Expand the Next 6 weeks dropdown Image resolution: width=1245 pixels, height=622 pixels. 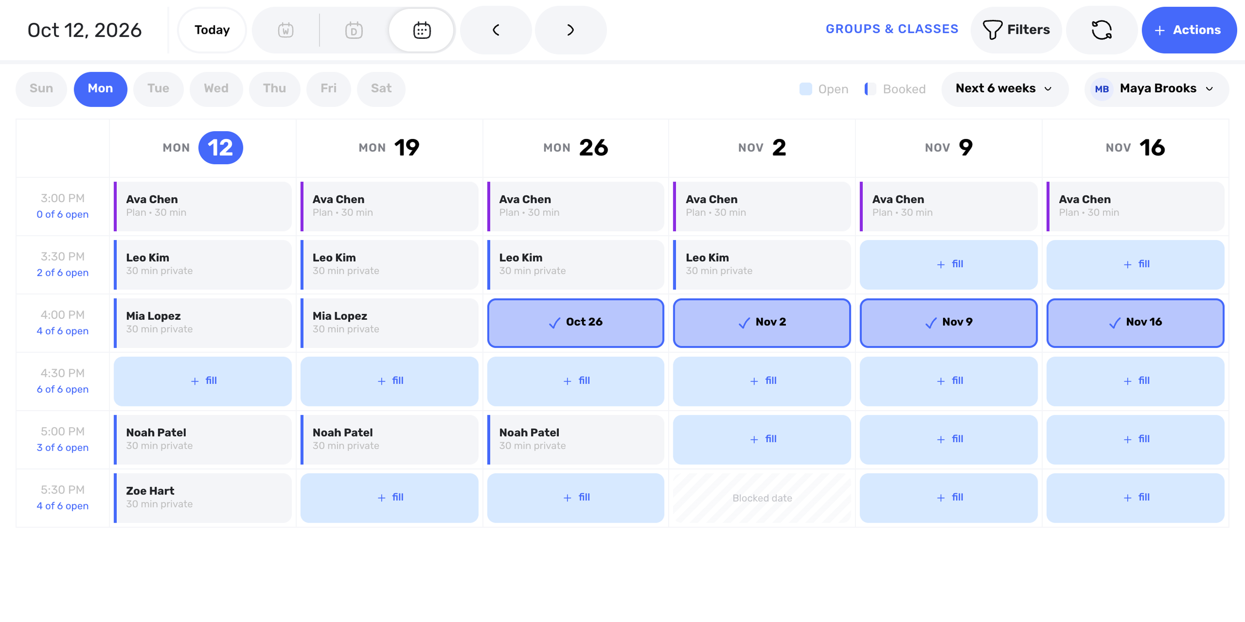tap(1004, 89)
